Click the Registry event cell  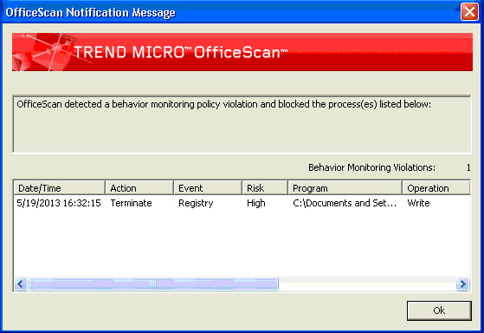point(196,204)
